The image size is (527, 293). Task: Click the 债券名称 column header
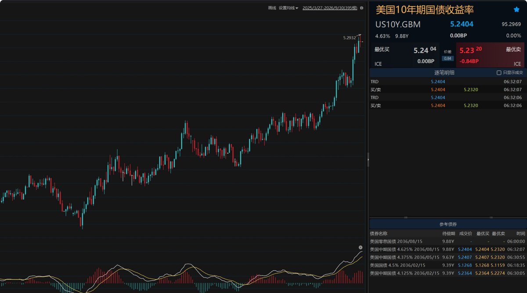[x=379, y=233]
